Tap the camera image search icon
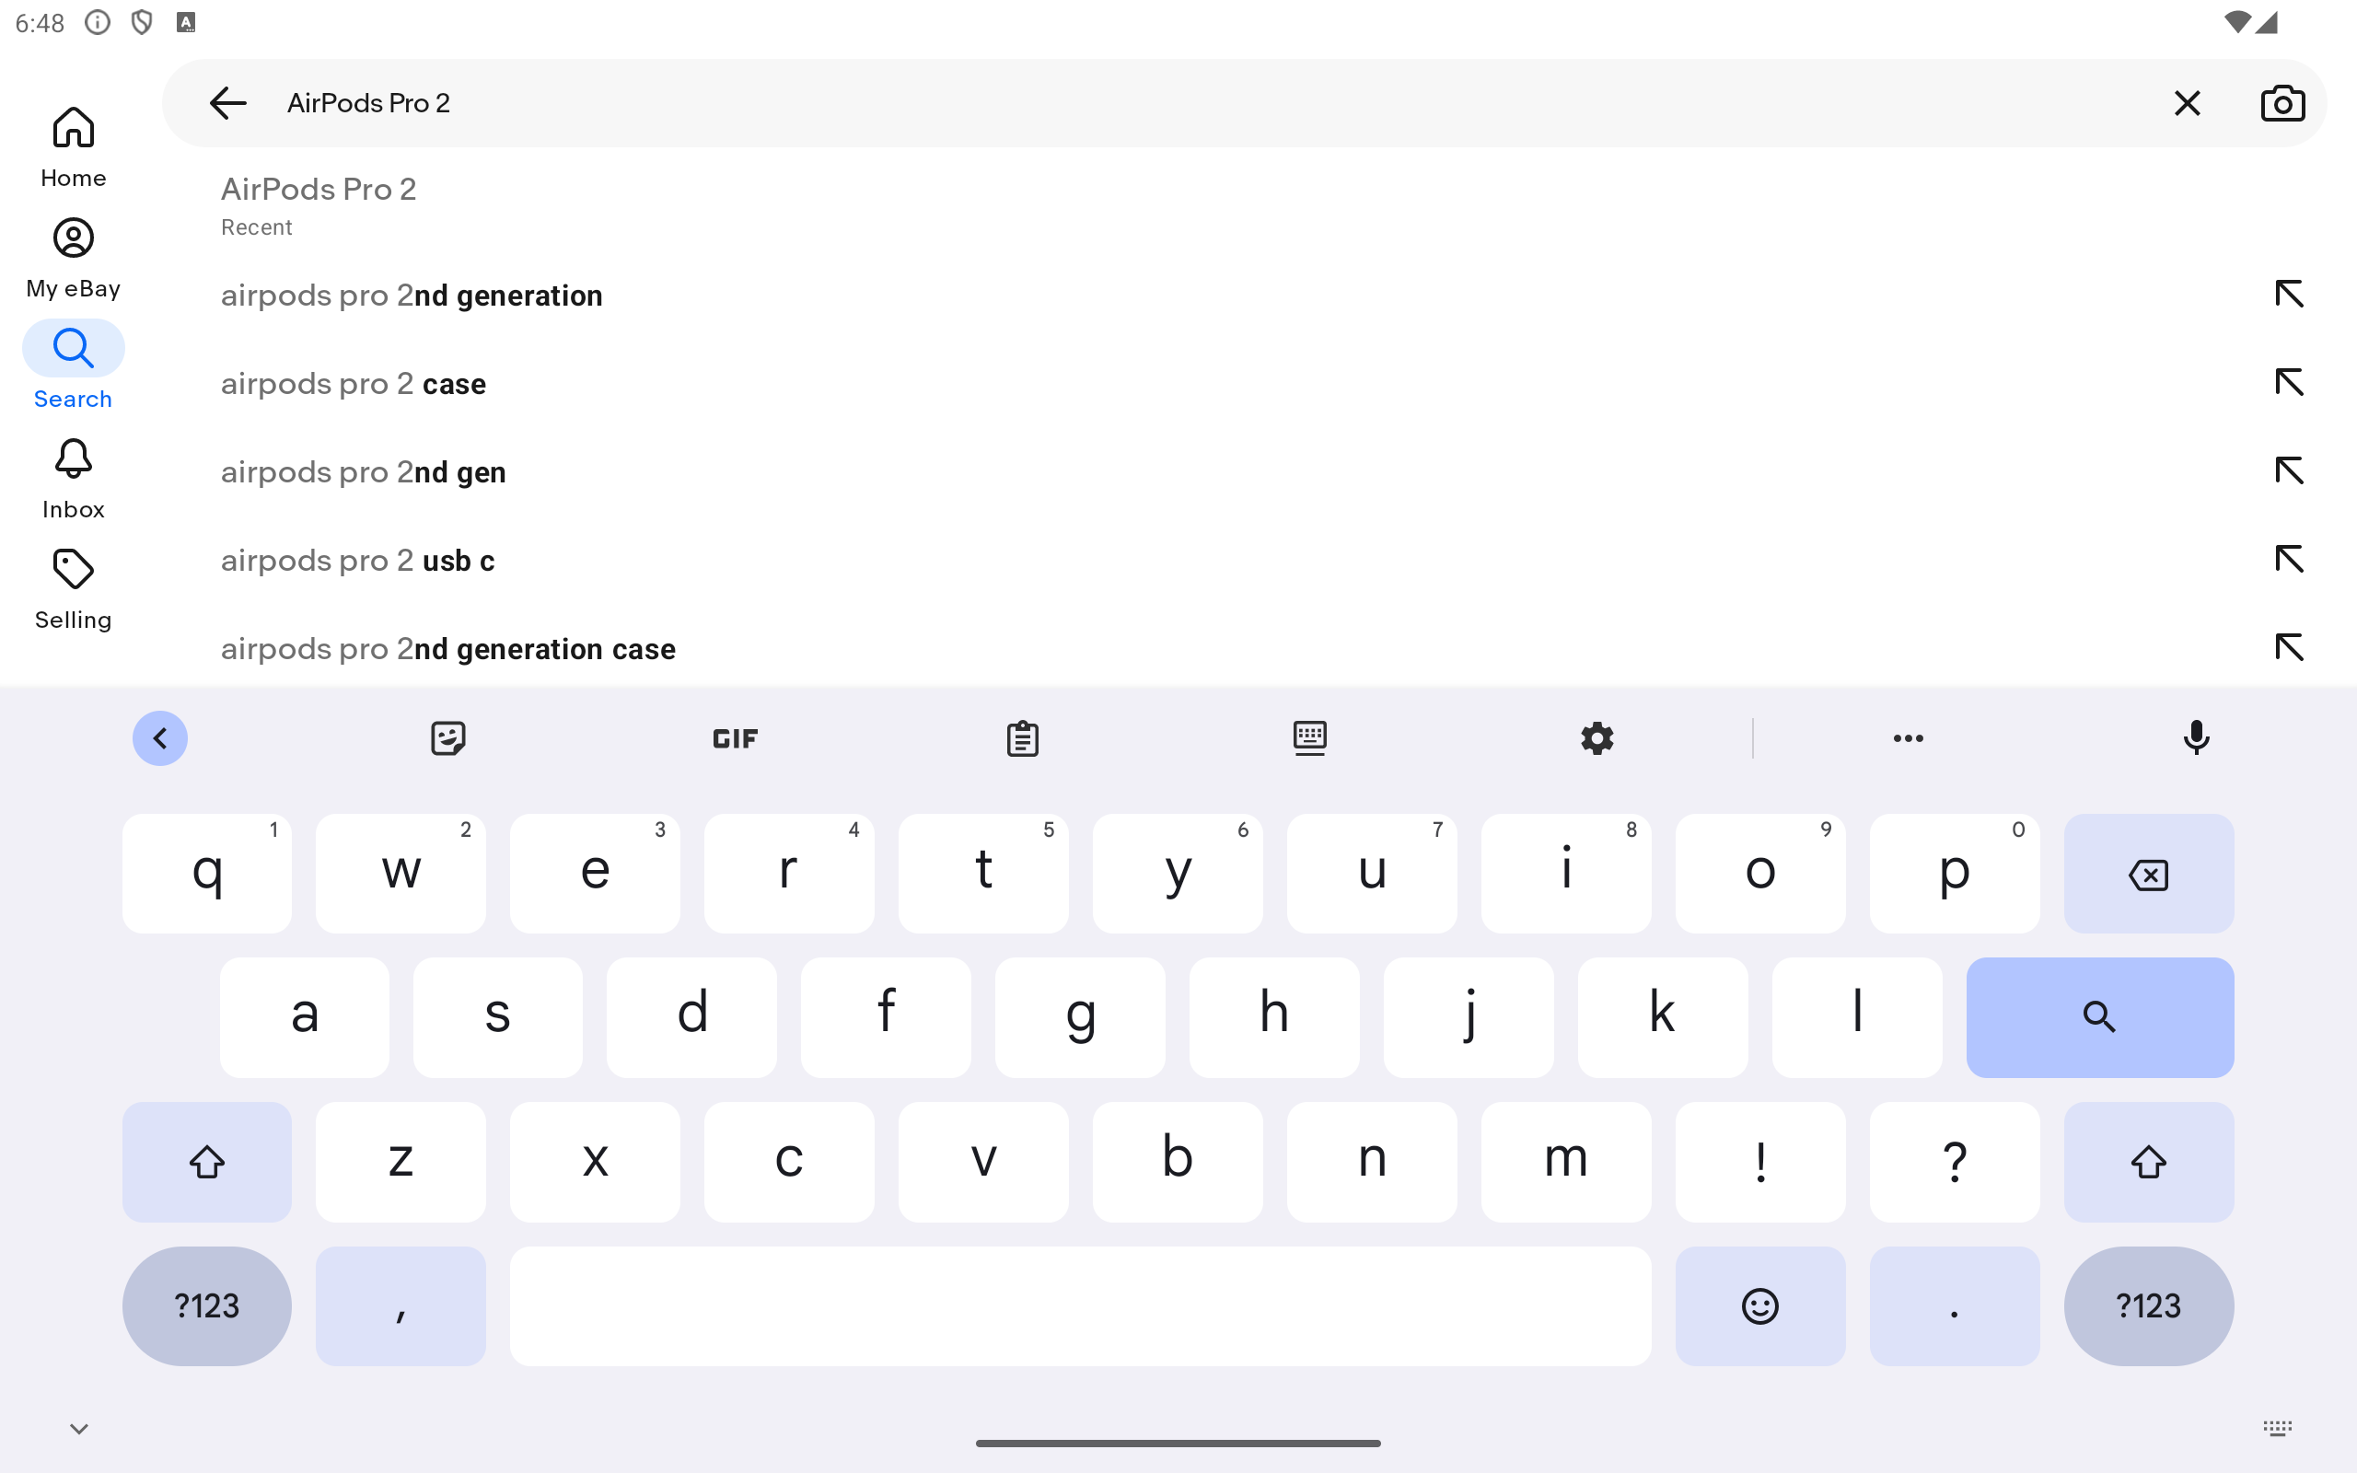Screen dimensions: 2357x1473 pyautogui.click(x=2282, y=103)
